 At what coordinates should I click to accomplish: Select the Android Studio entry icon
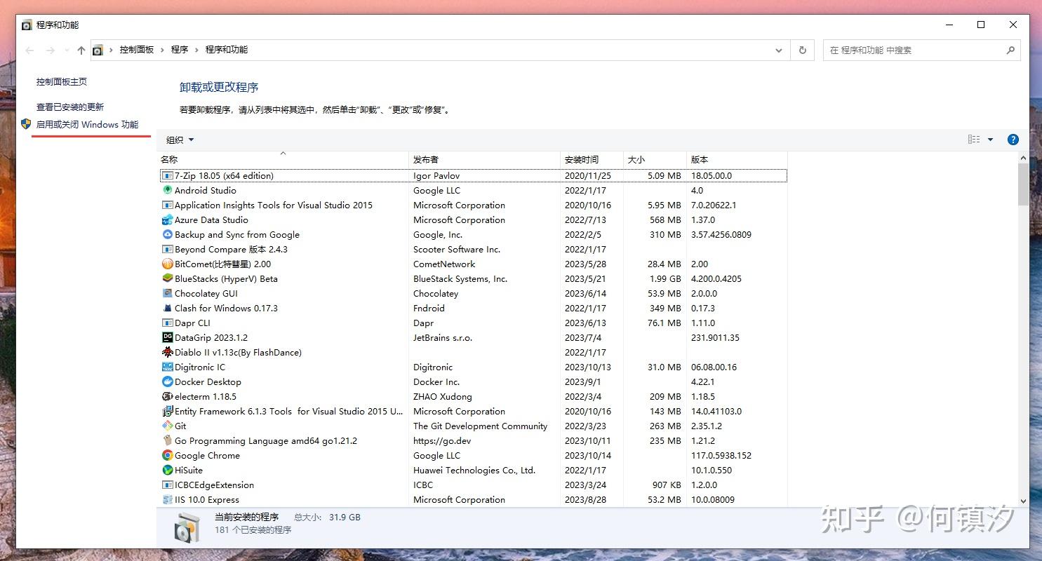coord(166,190)
